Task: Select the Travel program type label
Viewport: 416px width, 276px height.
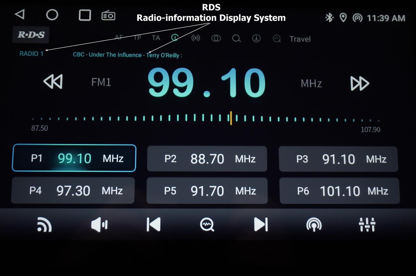Action: tap(300, 39)
